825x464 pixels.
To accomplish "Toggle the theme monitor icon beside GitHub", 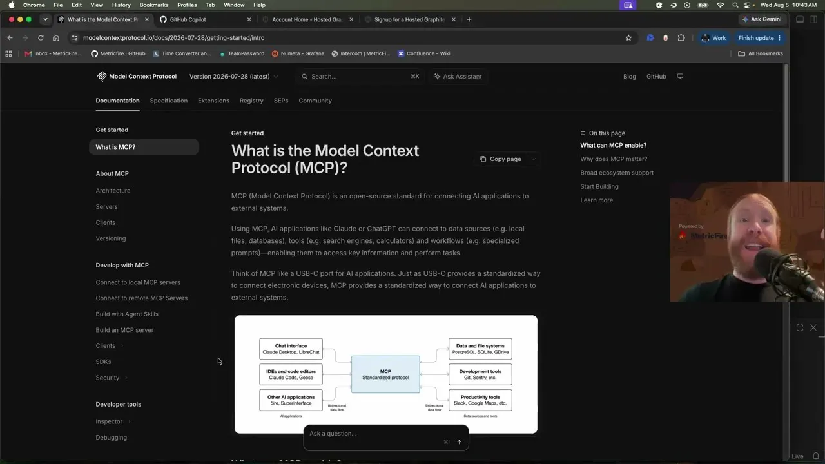I will pos(680,76).
